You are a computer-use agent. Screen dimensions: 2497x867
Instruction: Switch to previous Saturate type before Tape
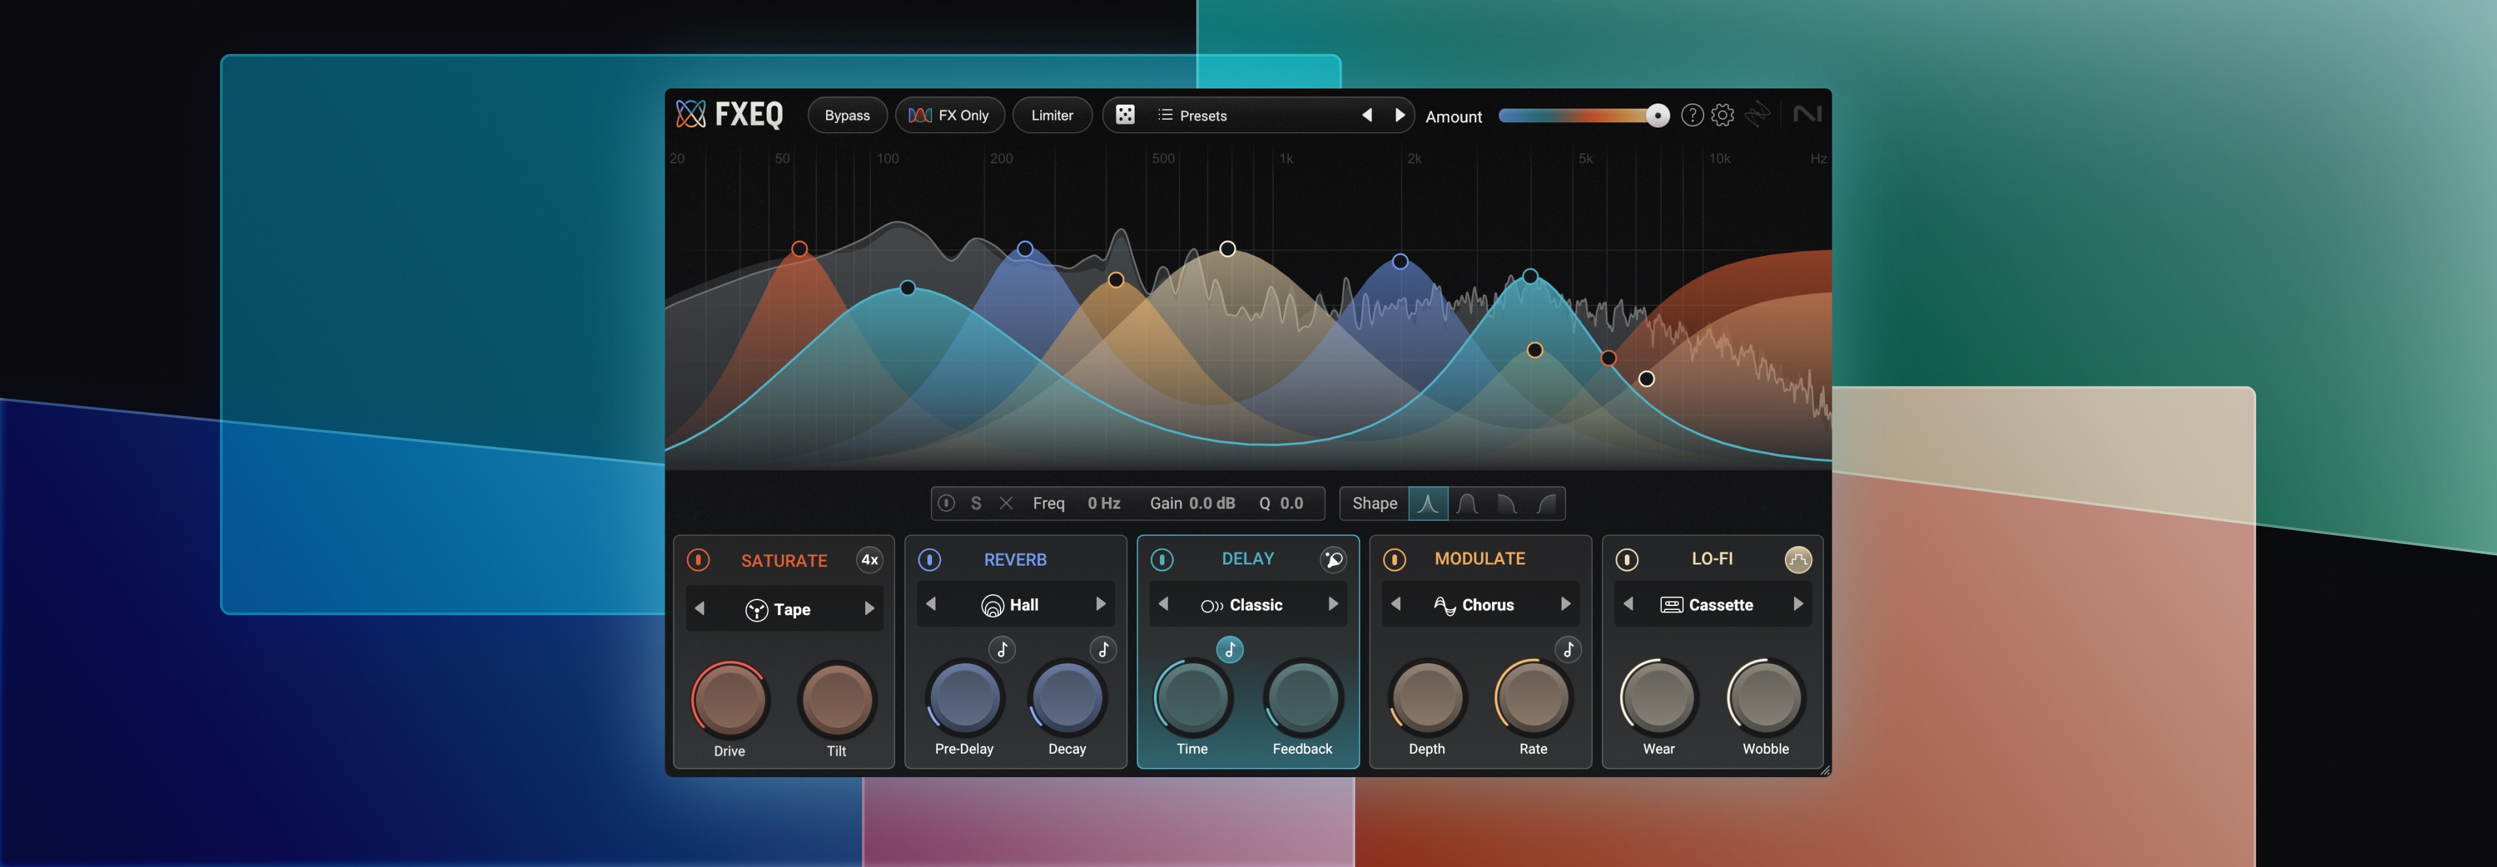coord(699,609)
